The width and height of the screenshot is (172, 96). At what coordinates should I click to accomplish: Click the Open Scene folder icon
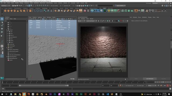[x=15, y=6]
